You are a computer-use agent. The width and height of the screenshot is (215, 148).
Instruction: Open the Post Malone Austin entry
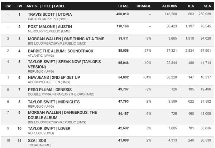coord(50,27)
